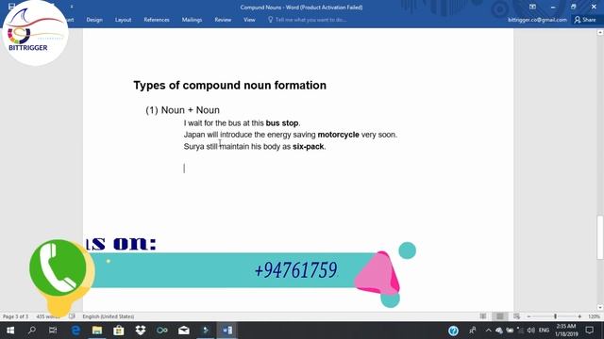Click the heading 'Types of compound noun formation'
The width and height of the screenshot is (604, 339).
point(229,85)
